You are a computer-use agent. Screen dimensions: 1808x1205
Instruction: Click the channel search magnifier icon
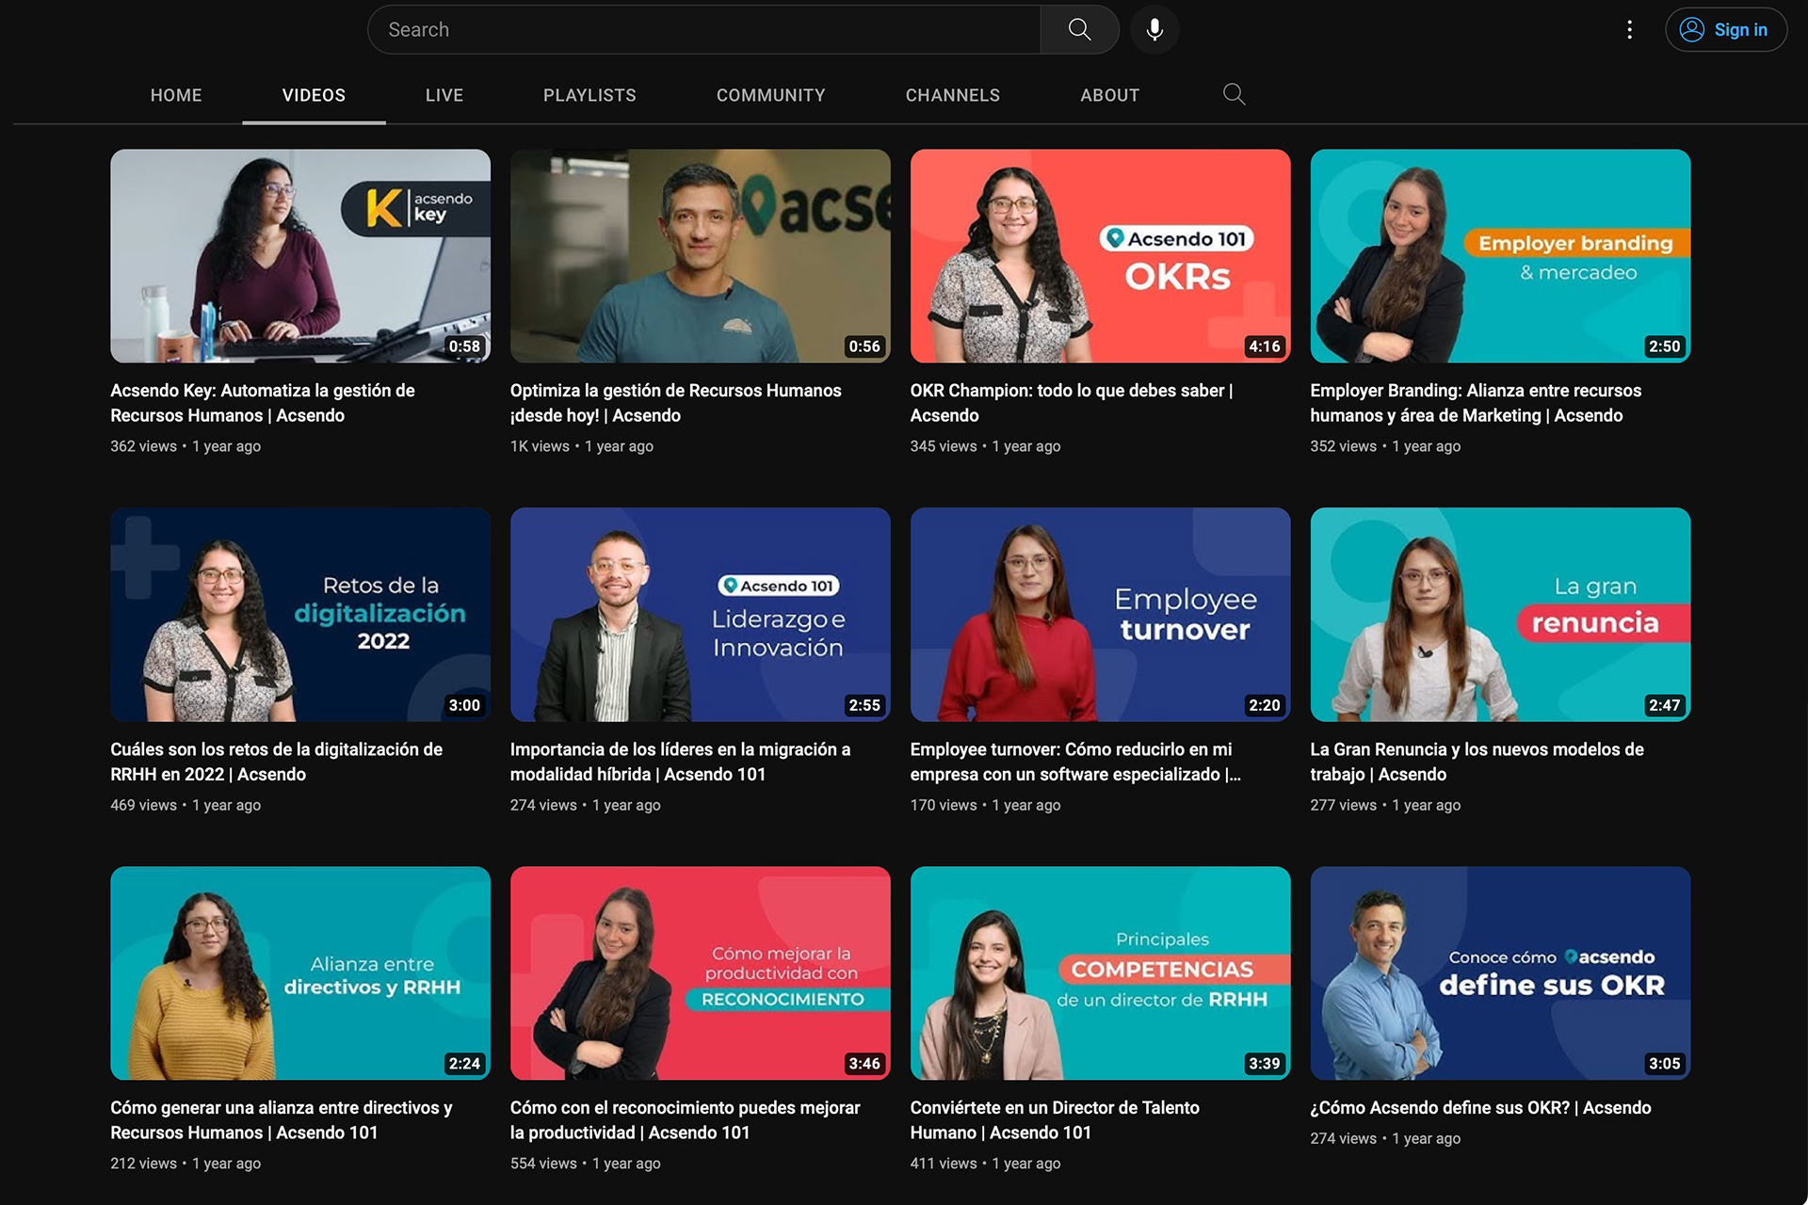click(x=1234, y=94)
